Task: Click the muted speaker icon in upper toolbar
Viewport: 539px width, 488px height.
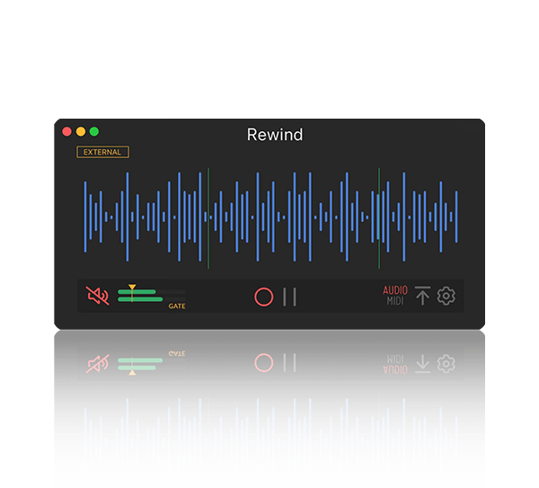Action: (97, 296)
